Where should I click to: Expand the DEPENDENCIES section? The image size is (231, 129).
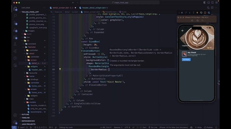[28, 121]
